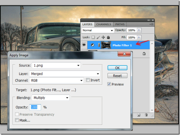Click the layer Opacity 100% field

pyautogui.click(x=132, y=30)
